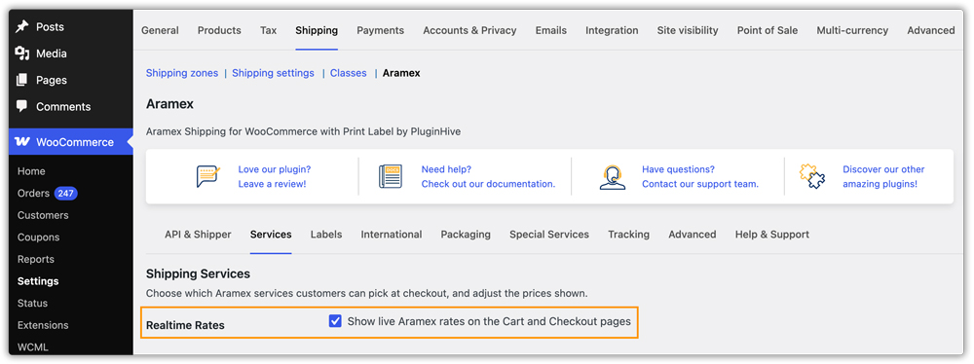The image size is (974, 364).
Task: Open the Help & Support tab
Action: tap(772, 235)
